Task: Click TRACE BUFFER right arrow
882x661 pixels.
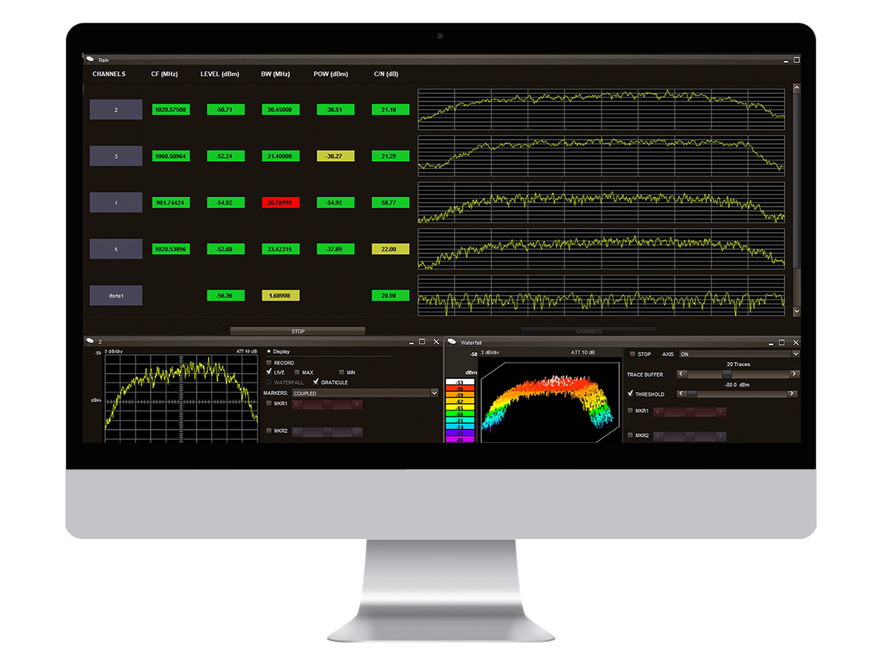Action: point(794,374)
